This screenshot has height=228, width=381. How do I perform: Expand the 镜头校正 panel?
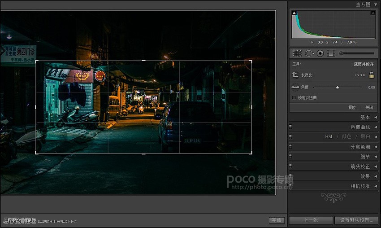coord(376,167)
